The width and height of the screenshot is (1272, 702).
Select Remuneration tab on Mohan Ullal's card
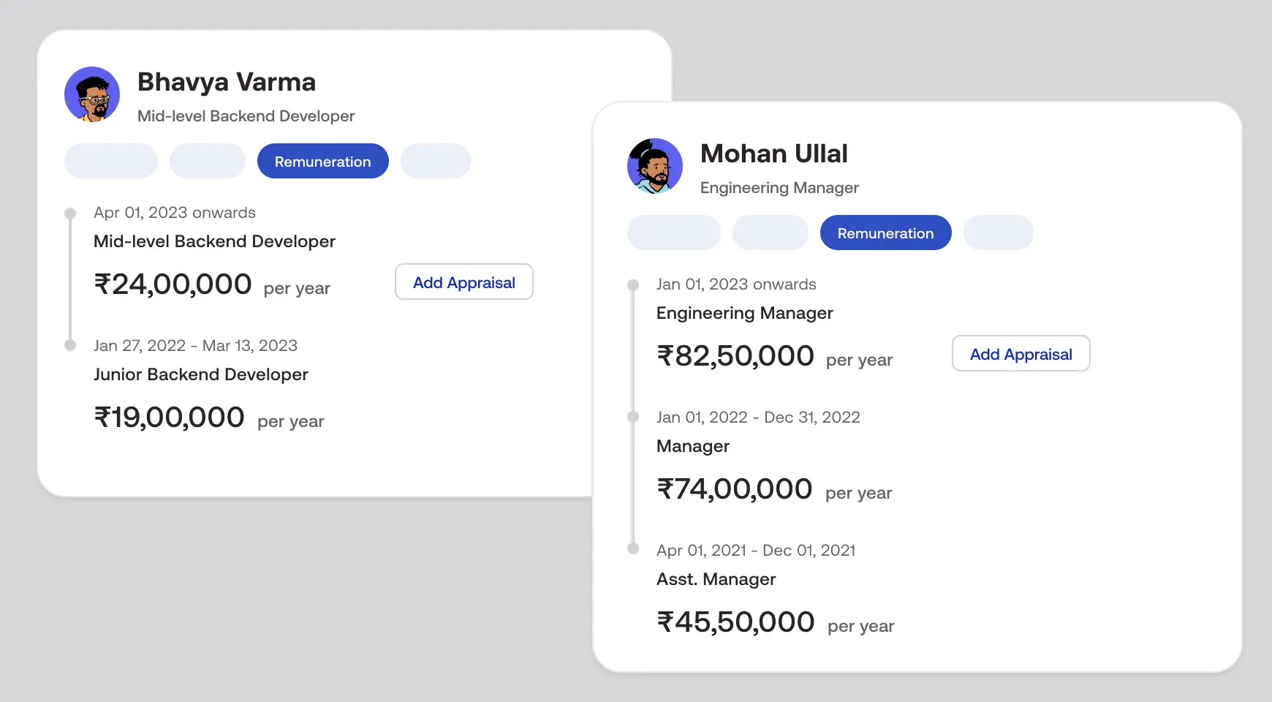tap(885, 233)
